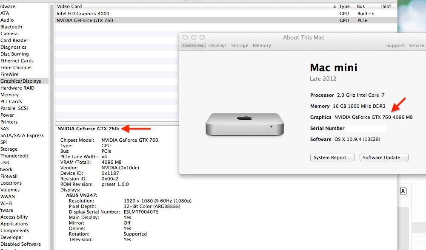
Task: Select USB in the sidebar
Action: [x=5, y=163]
